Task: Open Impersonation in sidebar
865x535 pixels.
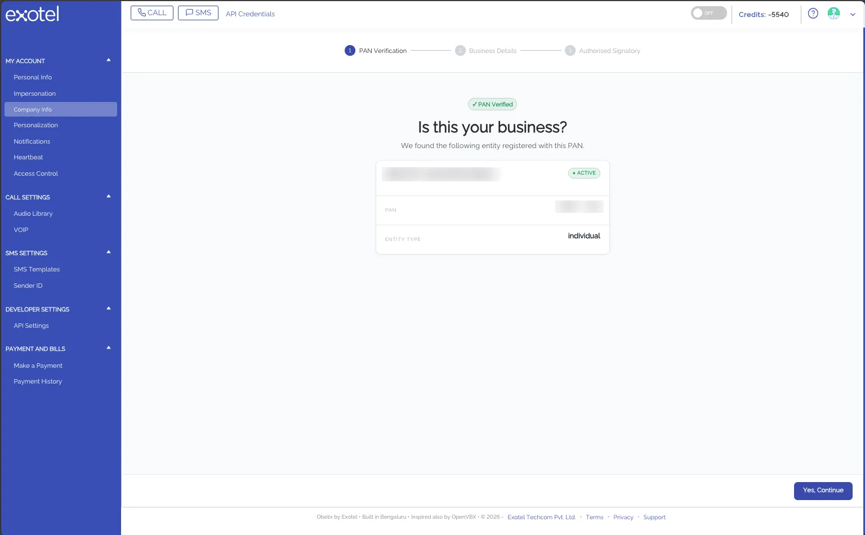Action: [x=35, y=93]
